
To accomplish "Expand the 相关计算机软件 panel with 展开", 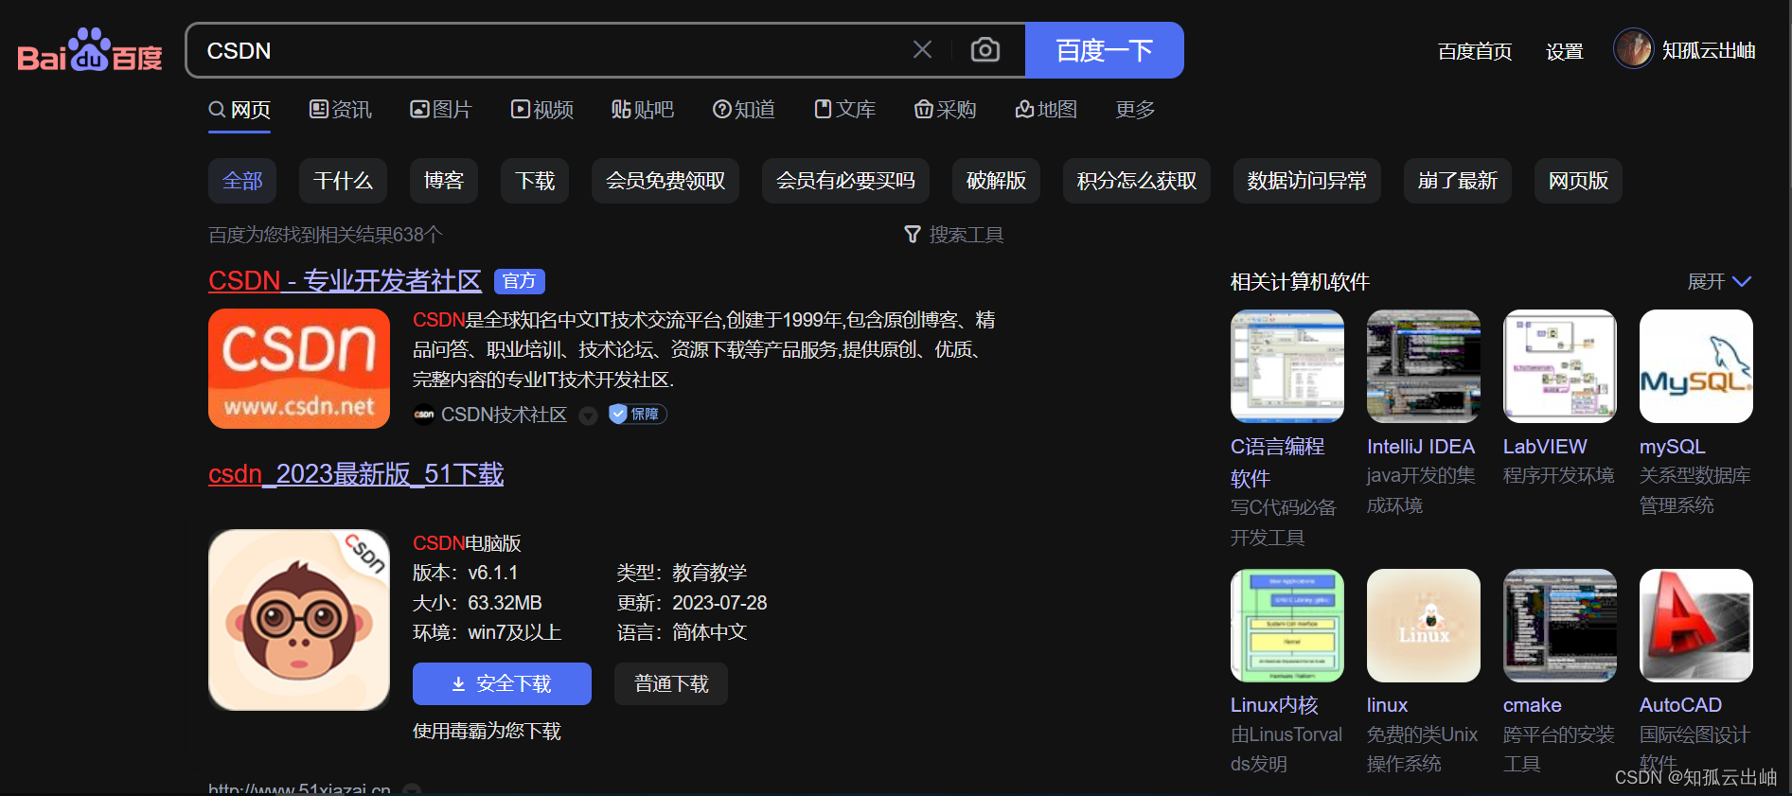I will pos(1719,282).
